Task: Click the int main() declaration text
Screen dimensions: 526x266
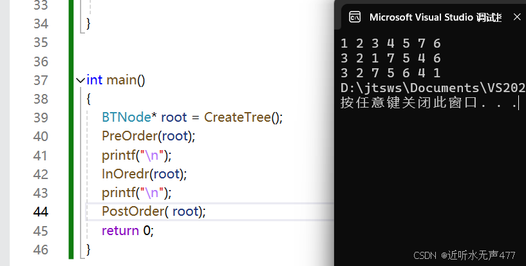Action: coord(116,80)
